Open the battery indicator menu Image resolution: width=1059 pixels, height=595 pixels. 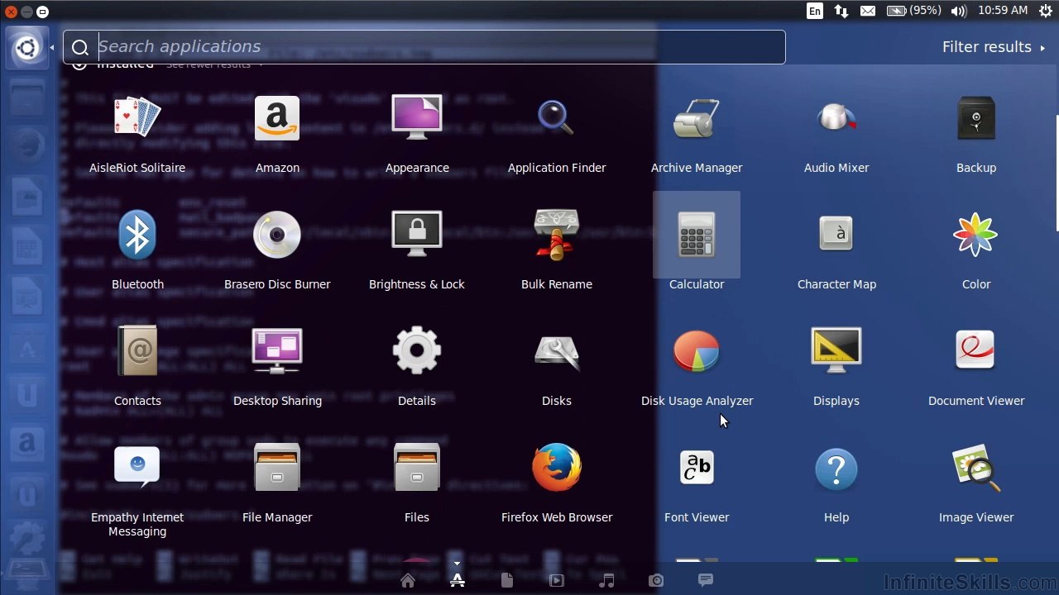click(x=913, y=11)
